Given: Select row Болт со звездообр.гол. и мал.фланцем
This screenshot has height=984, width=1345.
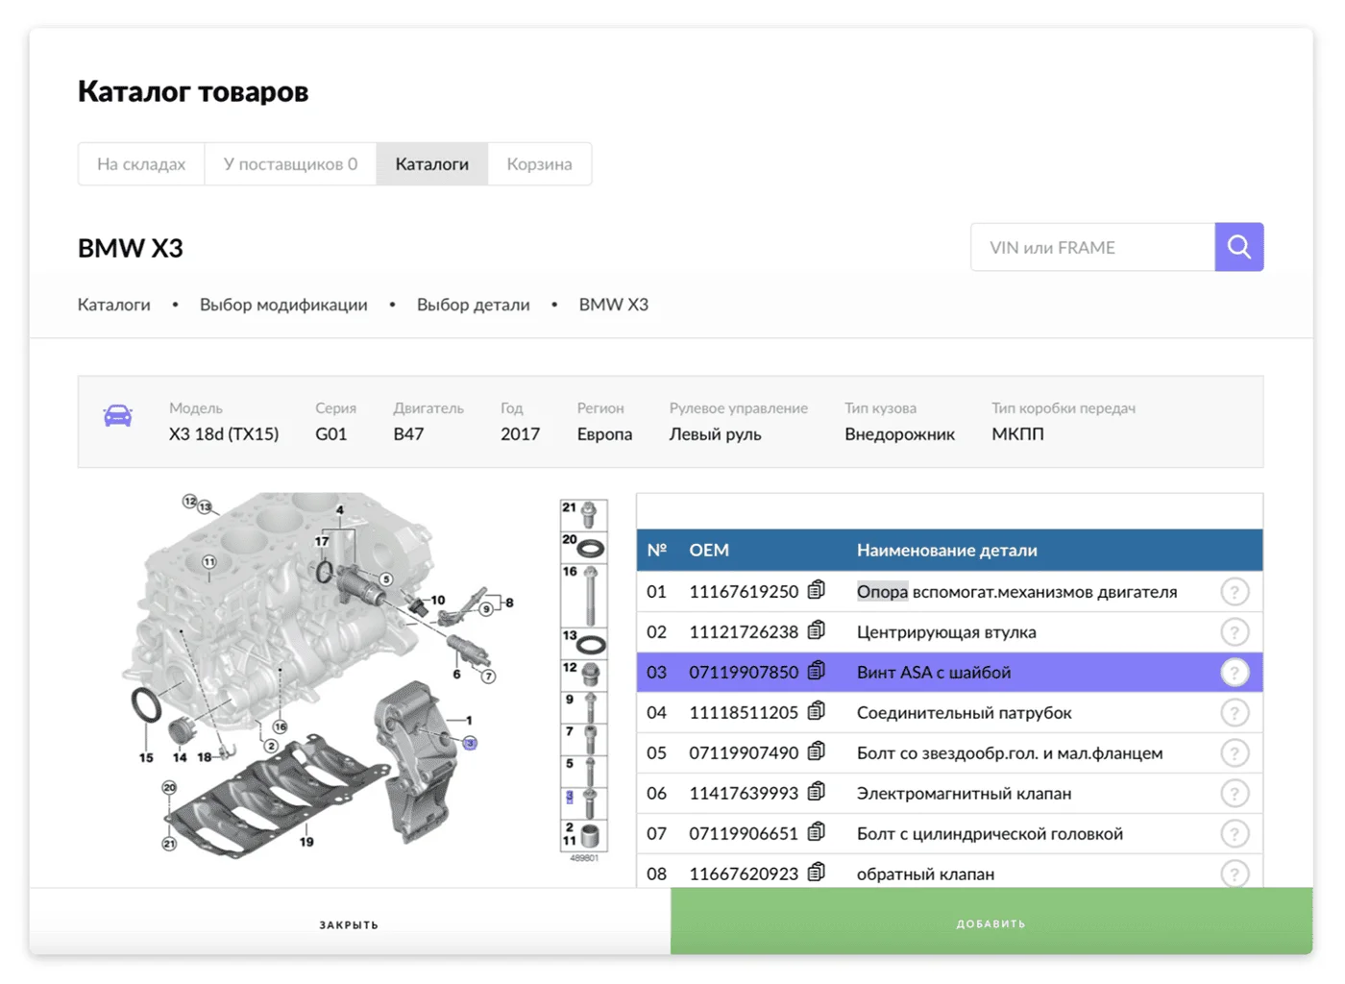Looking at the screenshot, I should coord(949,753).
